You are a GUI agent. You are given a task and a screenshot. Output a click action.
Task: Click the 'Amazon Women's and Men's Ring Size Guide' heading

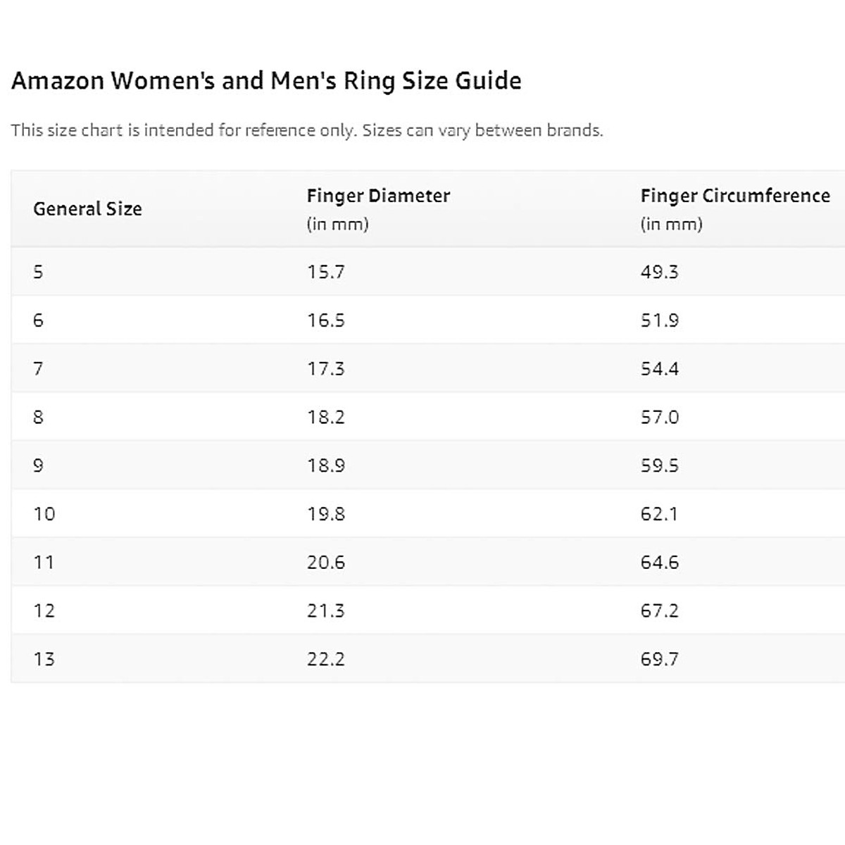(266, 81)
